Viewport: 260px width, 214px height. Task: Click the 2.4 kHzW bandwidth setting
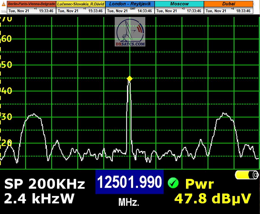click(39, 198)
